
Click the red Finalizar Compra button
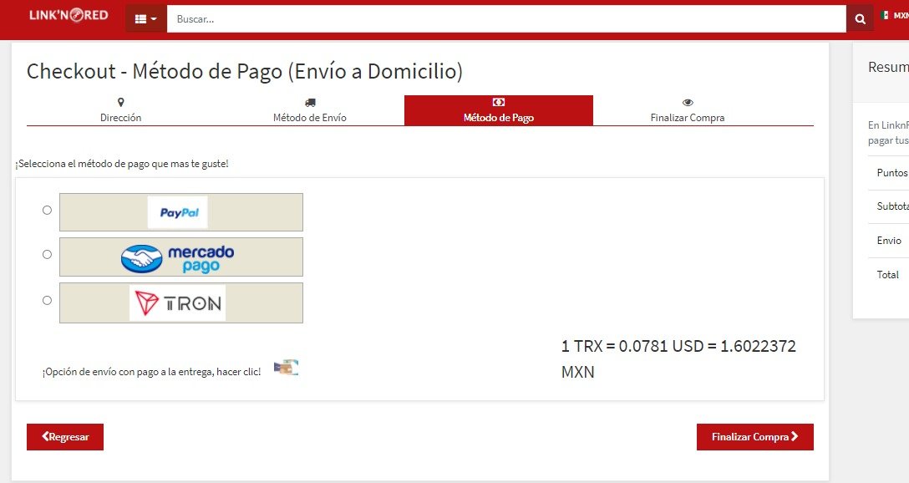tap(754, 436)
